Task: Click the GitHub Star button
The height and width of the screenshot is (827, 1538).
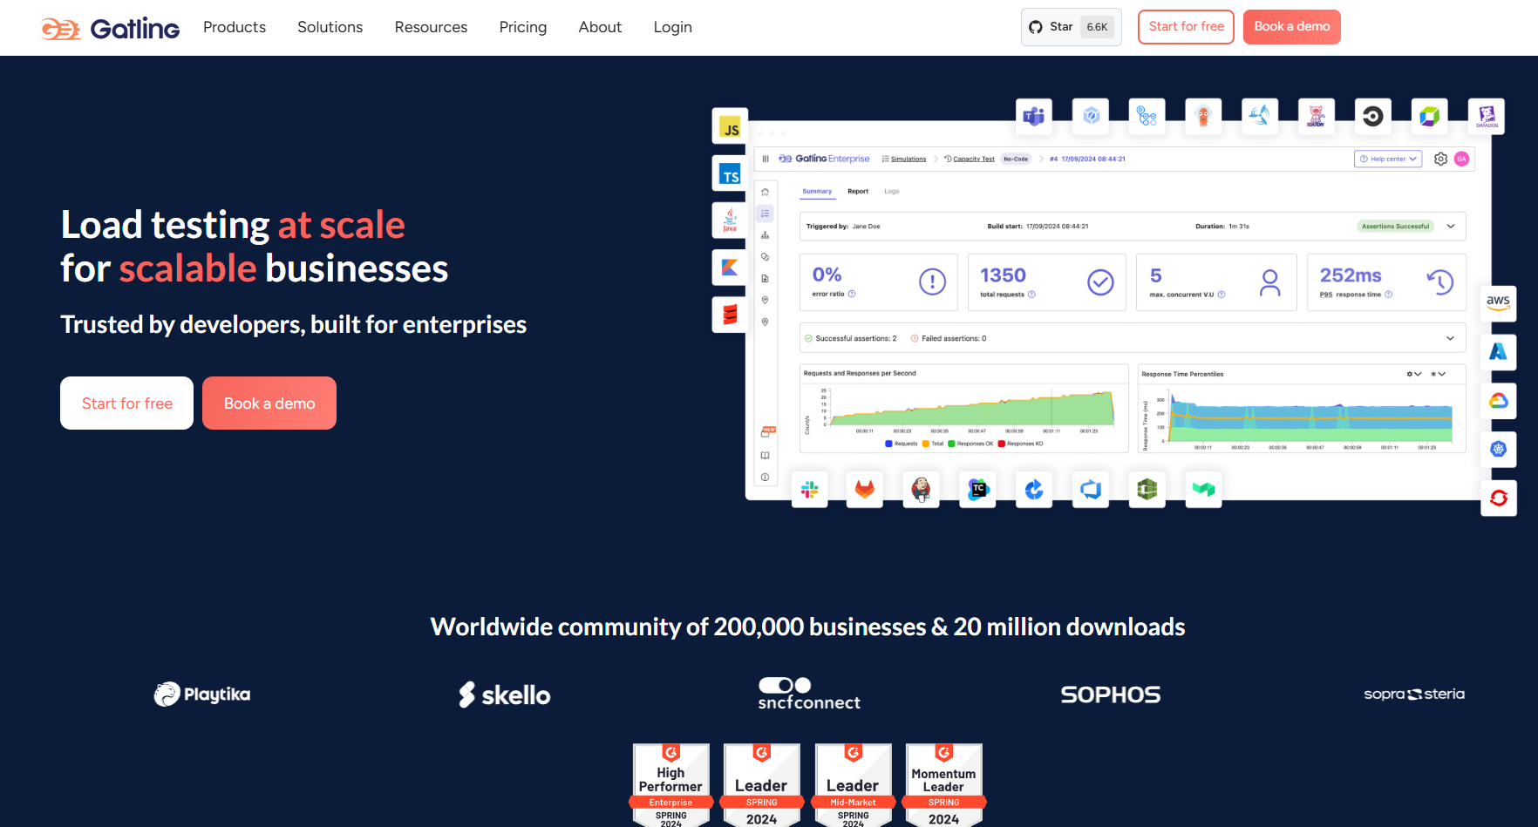Action: 1072,27
